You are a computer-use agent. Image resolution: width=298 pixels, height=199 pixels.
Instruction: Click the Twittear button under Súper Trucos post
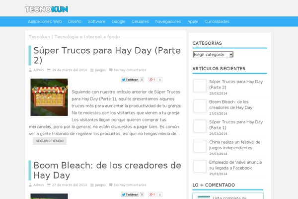pyautogui.click(x=130, y=80)
